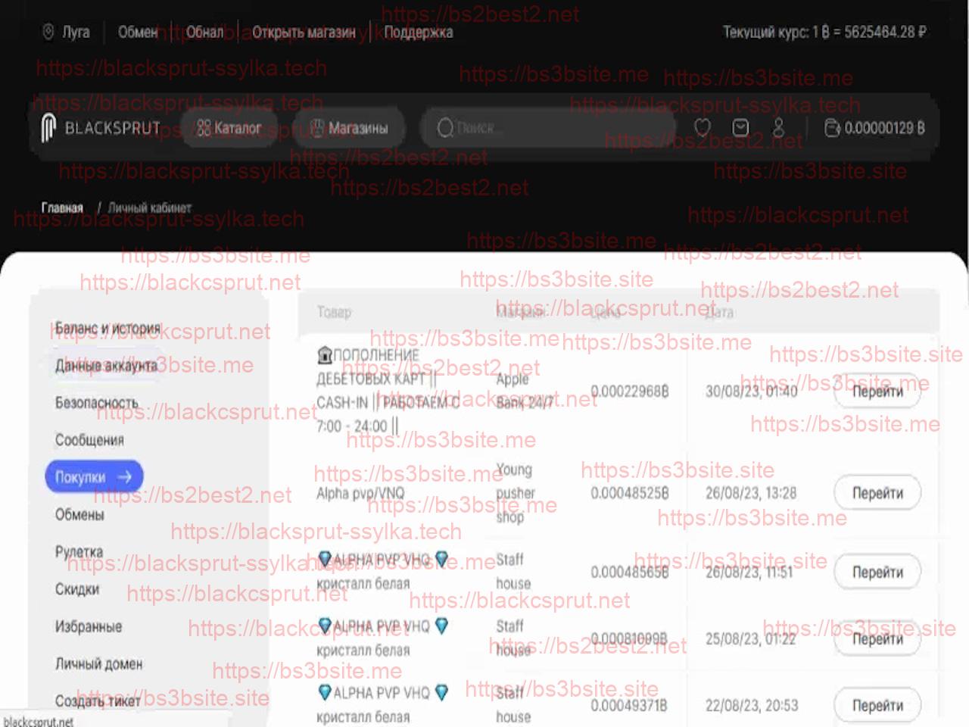Open the Каталог button
The height and width of the screenshot is (727, 969).
tap(229, 128)
